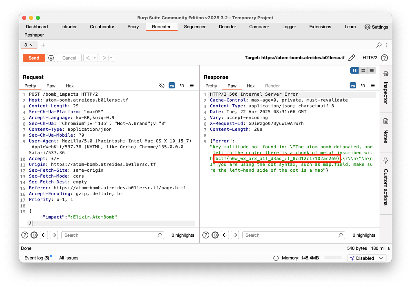This screenshot has height=288, width=411.
Task: Click the Response search field
Action: (x=293, y=235)
